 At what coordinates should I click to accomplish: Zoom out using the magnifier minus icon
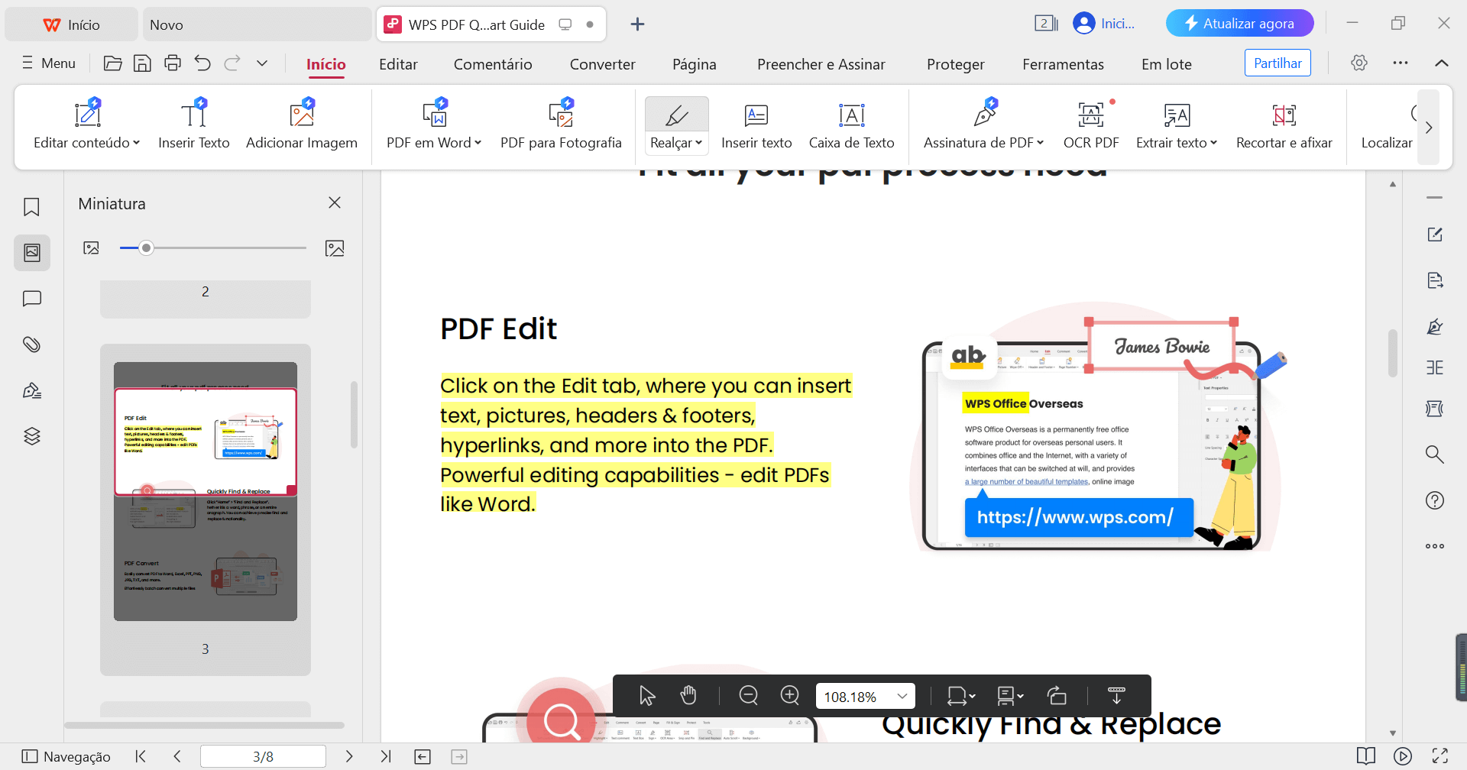coord(748,695)
